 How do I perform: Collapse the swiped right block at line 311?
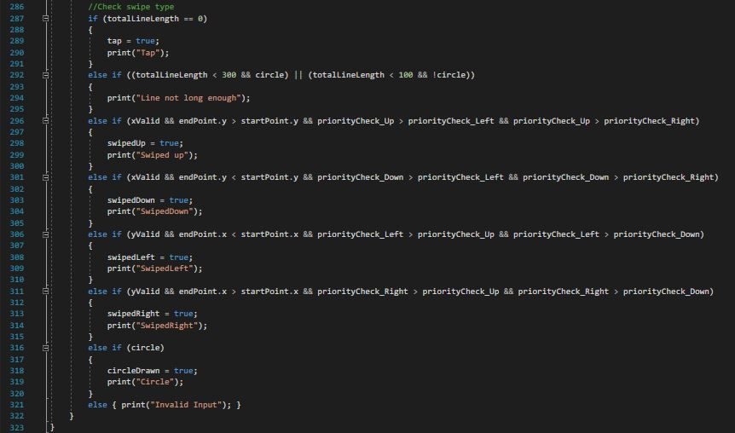(45, 291)
